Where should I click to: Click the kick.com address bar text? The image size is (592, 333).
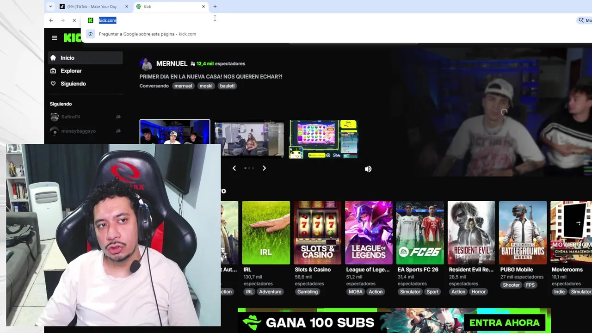[x=107, y=20]
